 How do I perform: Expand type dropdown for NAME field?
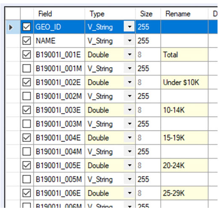[129, 41]
